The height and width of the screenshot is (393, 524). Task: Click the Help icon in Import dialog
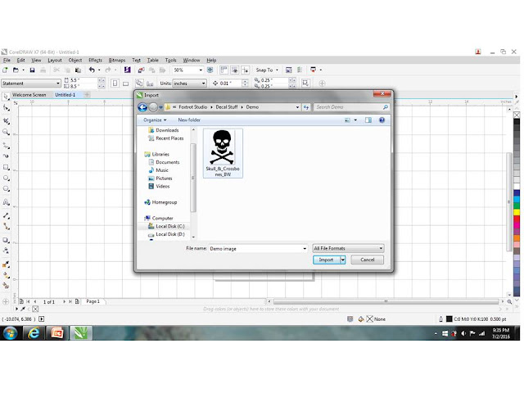[382, 120]
